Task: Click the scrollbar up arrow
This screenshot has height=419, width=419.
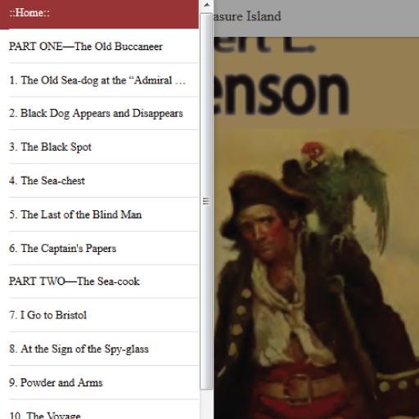Action: pos(207,5)
